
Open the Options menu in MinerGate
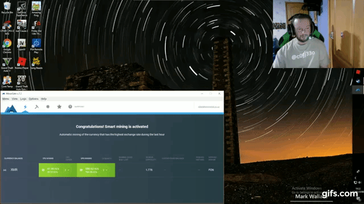pos(34,99)
